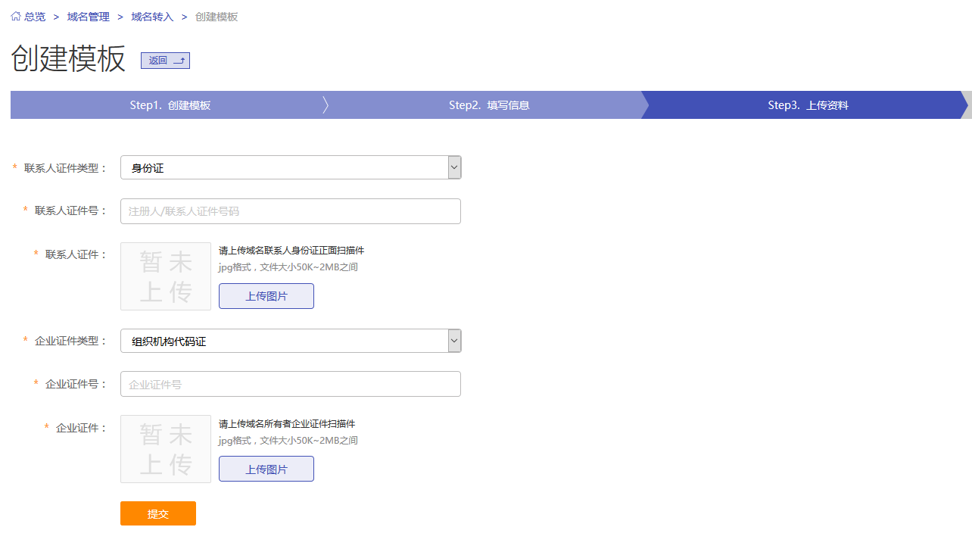Switch to Step2. 填写信息 step

point(488,105)
